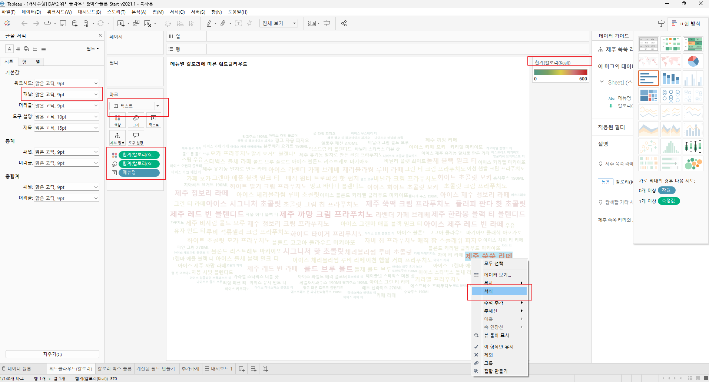The height and width of the screenshot is (382, 709).
Task: Click the Color mark card button
Action: [x=117, y=120]
